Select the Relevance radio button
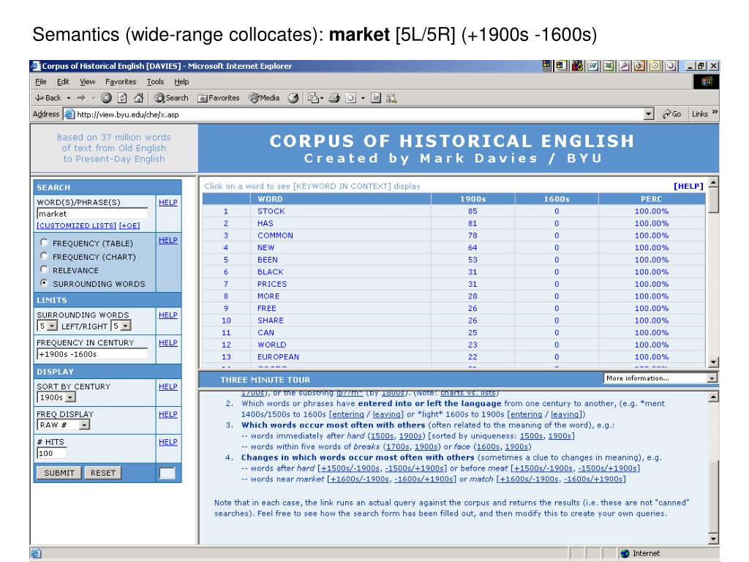This screenshot has width=749, height=562. pyautogui.click(x=45, y=269)
